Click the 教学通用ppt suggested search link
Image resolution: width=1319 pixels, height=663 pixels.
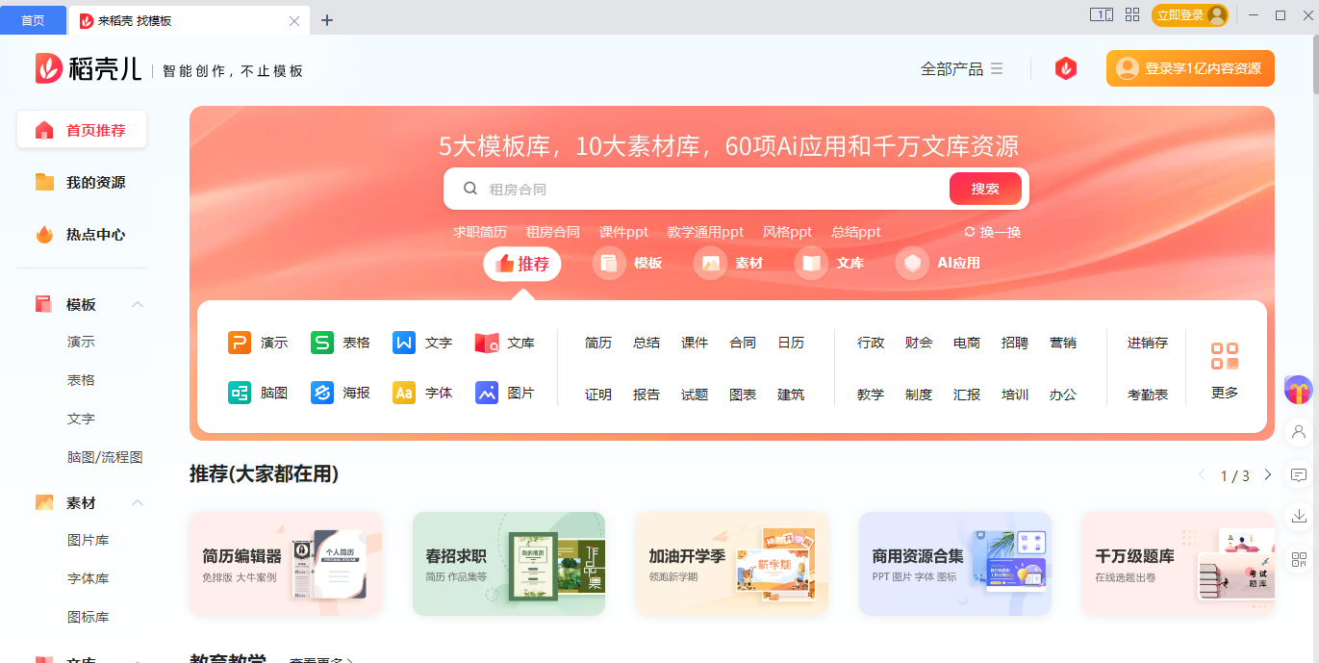point(705,232)
